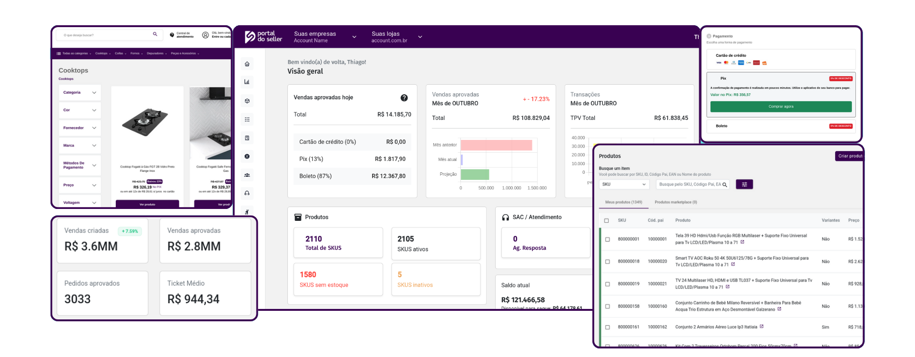Image resolution: width=915 pixels, height=357 pixels.
Task: Open the SKU search type dropdown
Action: [623, 184]
